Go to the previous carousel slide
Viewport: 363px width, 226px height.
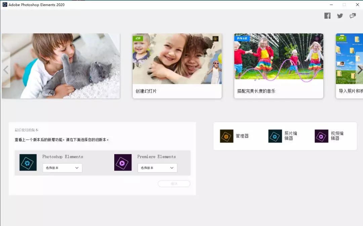6,70
